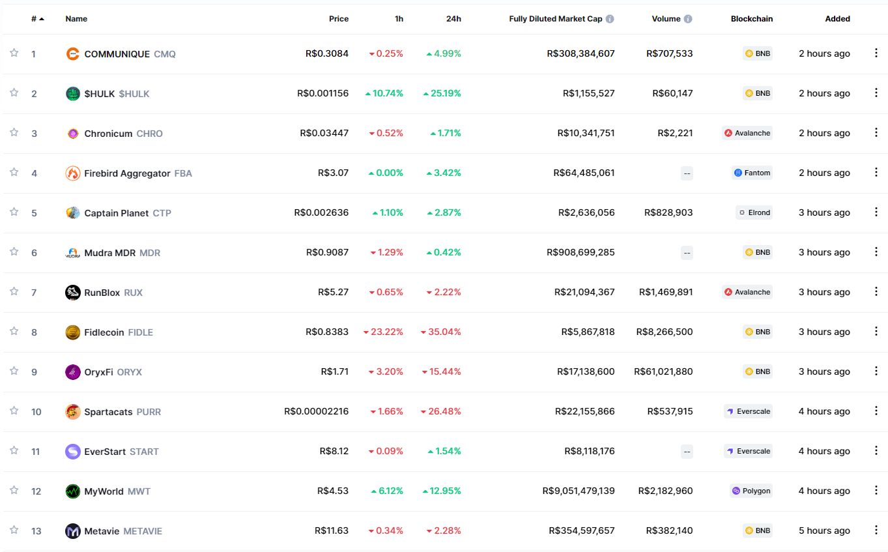The width and height of the screenshot is (888, 552).
Task: Click the EverStart Everscale chain badge
Action: point(748,451)
